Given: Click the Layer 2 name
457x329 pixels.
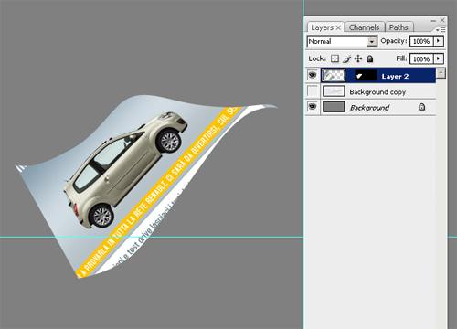Looking at the screenshot, I should pyautogui.click(x=395, y=77).
